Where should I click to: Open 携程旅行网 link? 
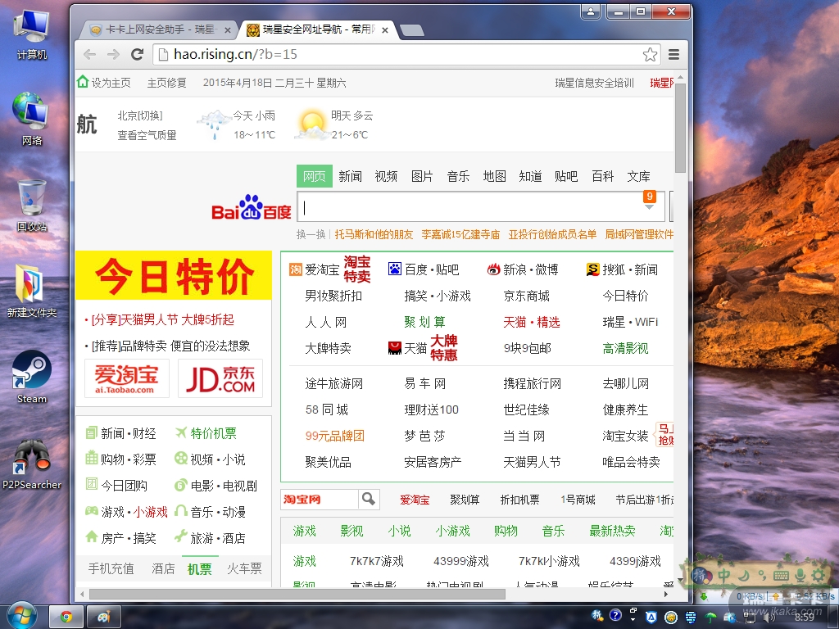pos(533,383)
